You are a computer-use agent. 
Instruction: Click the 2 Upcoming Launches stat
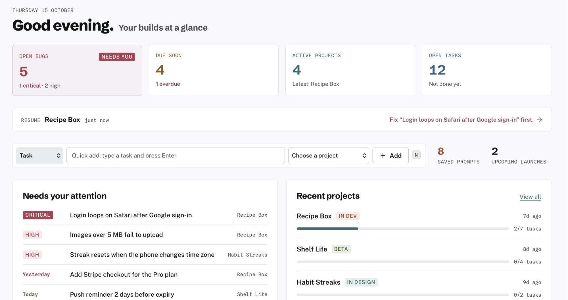(x=519, y=155)
